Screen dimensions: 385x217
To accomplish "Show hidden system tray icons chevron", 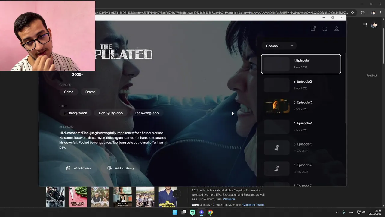I will click(337, 212).
